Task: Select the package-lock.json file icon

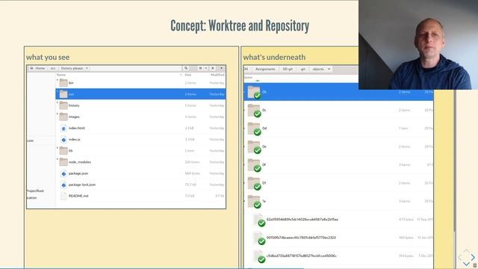Action: 63,185
